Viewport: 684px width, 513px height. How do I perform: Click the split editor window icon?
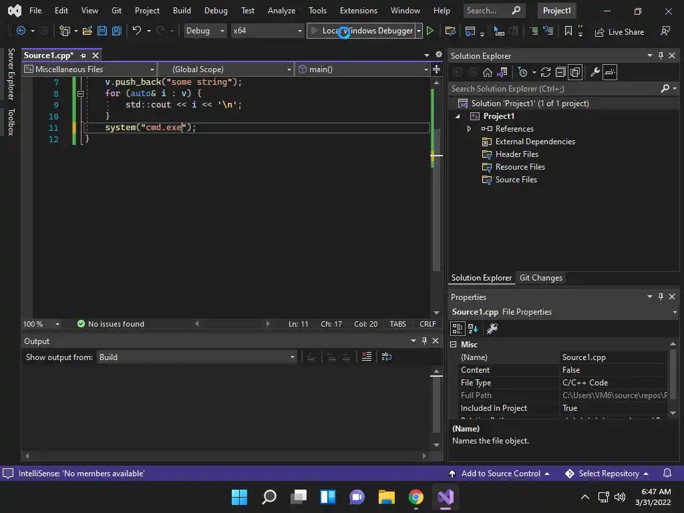(436, 69)
